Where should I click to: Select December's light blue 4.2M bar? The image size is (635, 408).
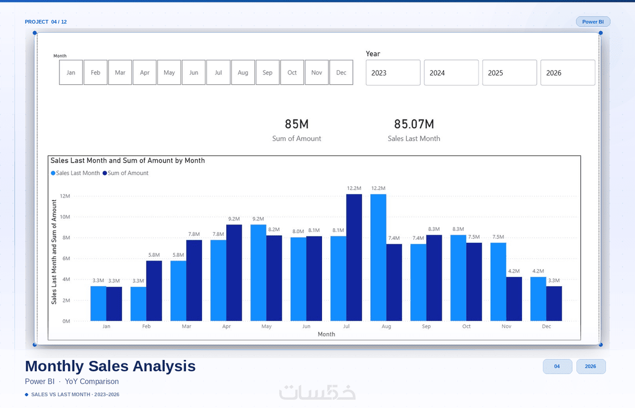(x=538, y=299)
